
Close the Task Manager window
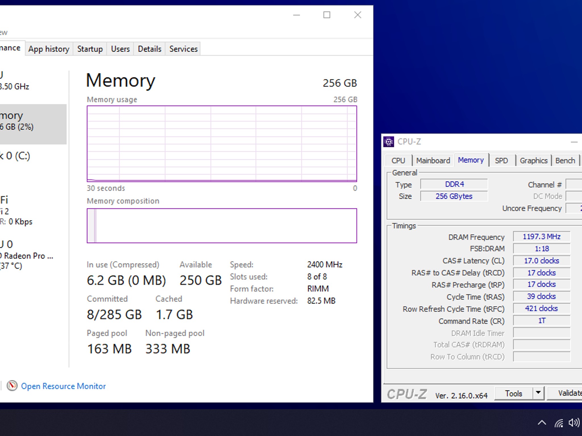[x=358, y=15]
